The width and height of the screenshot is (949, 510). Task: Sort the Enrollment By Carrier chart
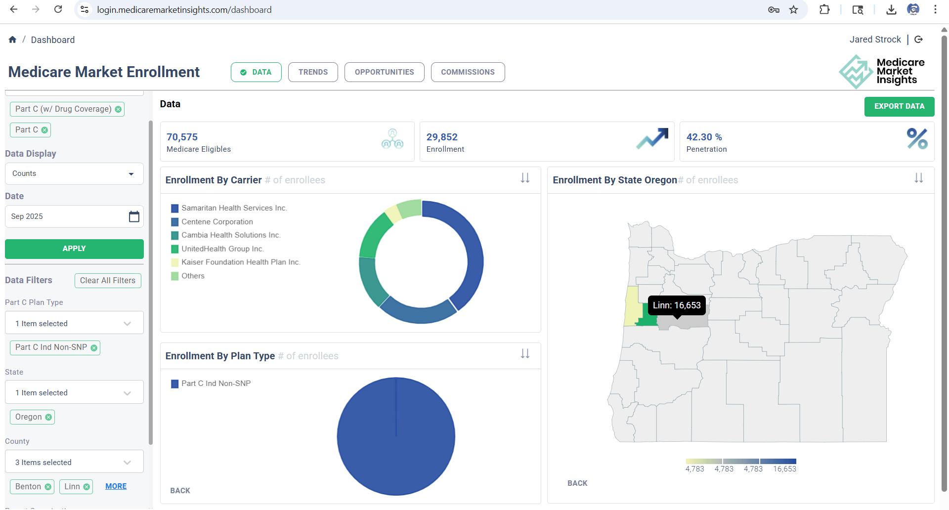(x=525, y=178)
